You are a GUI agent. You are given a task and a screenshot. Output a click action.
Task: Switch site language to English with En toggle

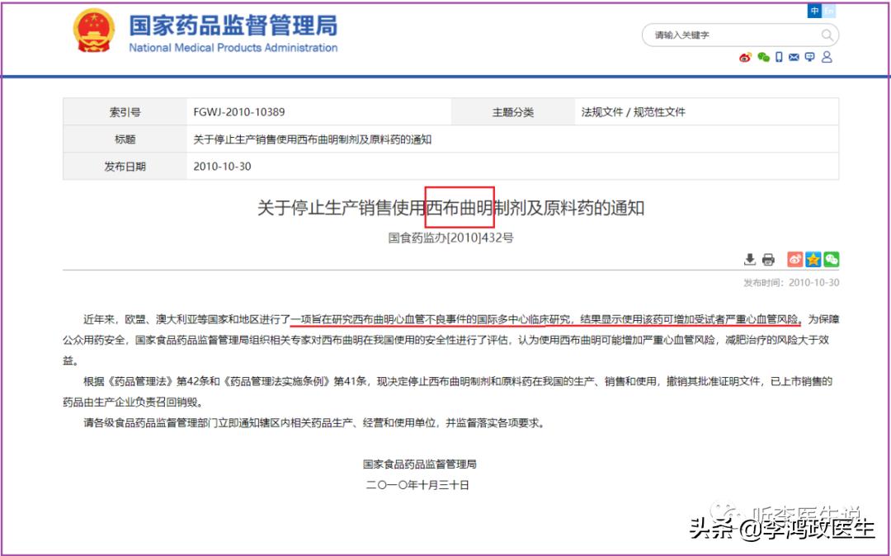[x=828, y=11]
